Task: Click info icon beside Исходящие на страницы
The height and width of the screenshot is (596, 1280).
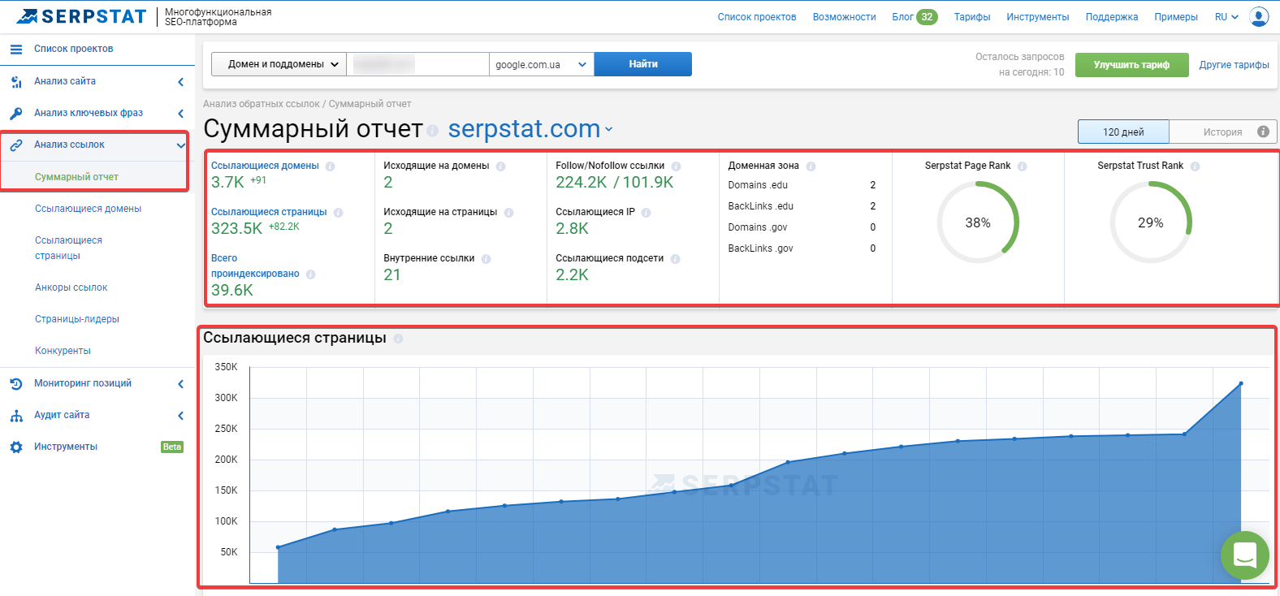Action: (x=508, y=212)
